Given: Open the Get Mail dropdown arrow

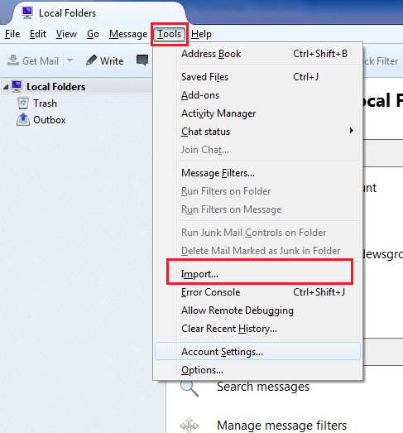Looking at the screenshot, I should click(70, 60).
